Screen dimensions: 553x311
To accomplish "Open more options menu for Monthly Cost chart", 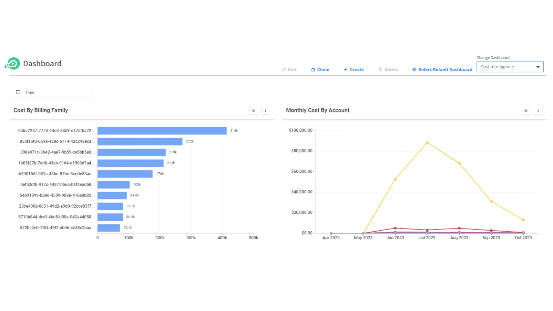I will (x=538, y=110).
